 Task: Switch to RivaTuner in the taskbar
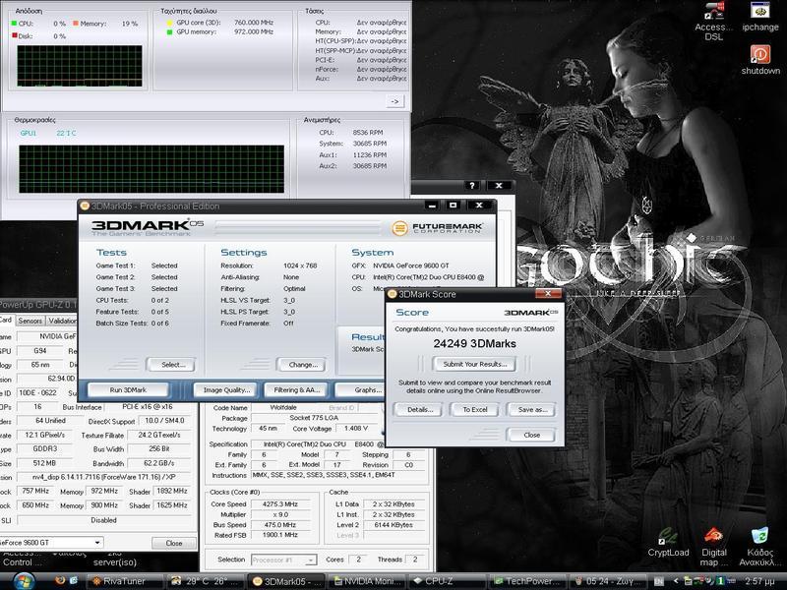click(125, 581)
